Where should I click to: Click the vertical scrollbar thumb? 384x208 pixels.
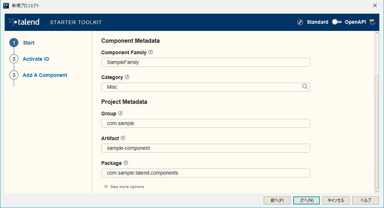pyautogui.click(x=377, y=132)
